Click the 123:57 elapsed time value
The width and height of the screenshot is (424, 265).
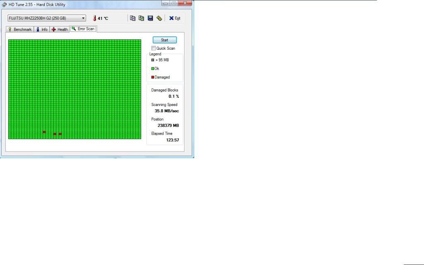pos(173,140)
